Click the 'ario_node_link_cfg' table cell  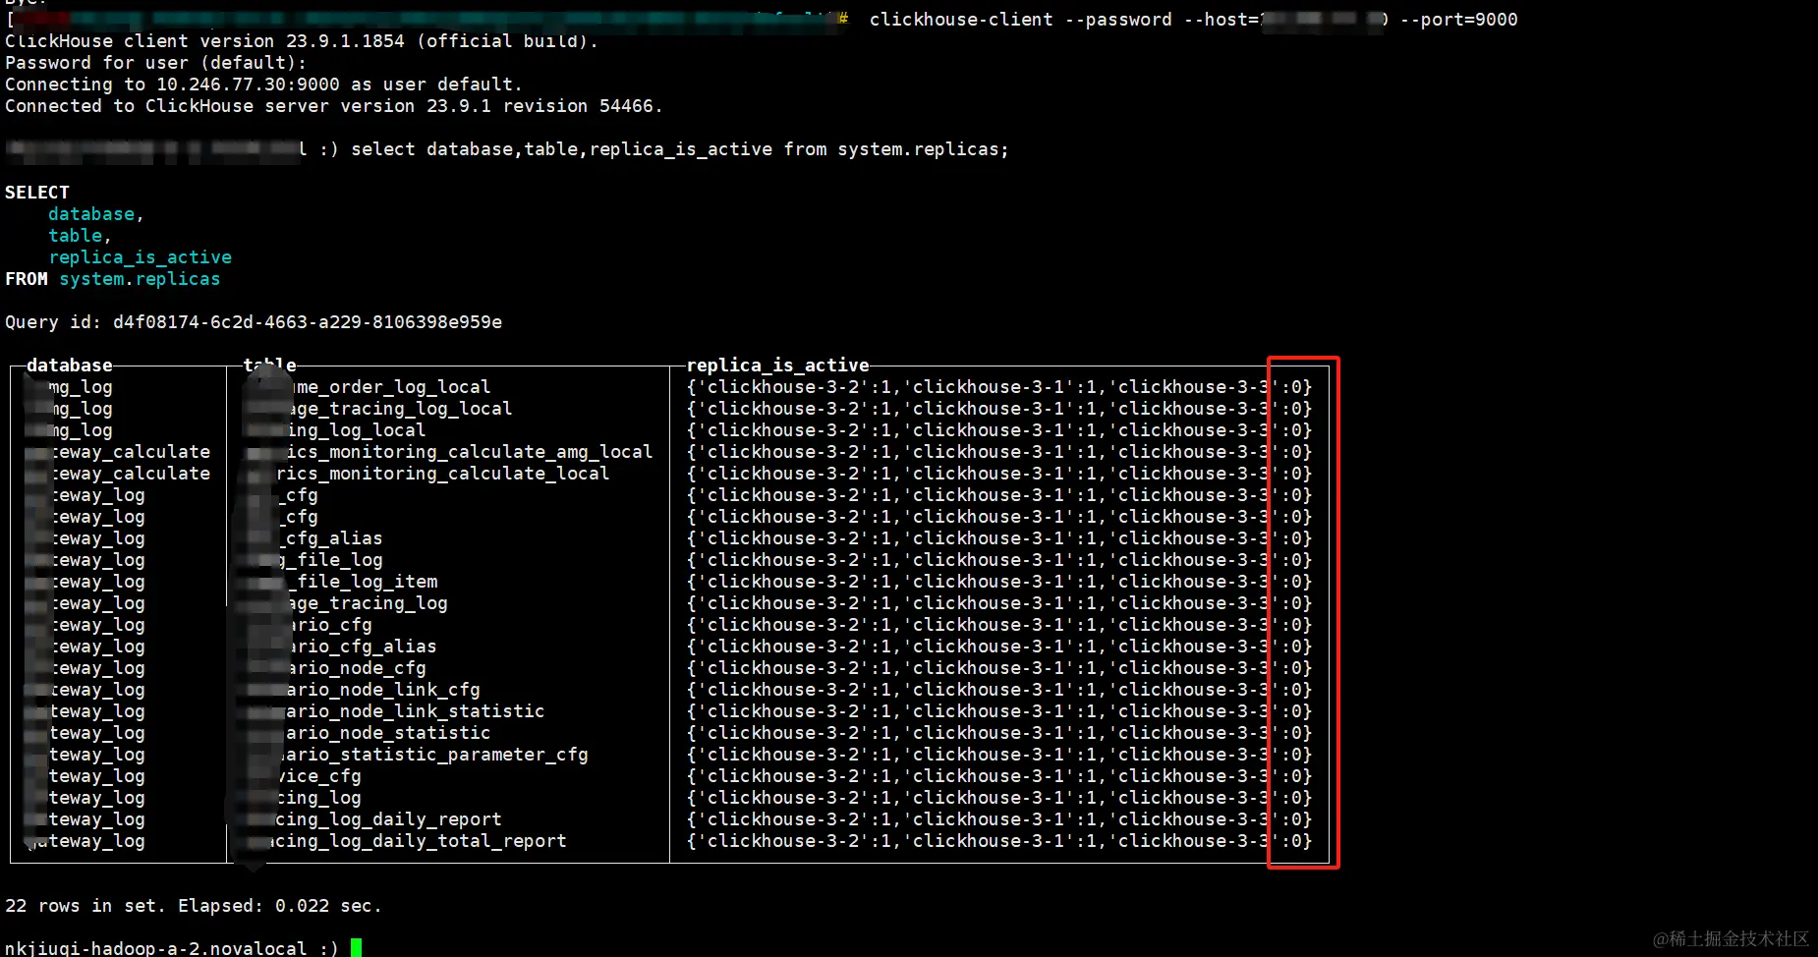coord(383,690)
